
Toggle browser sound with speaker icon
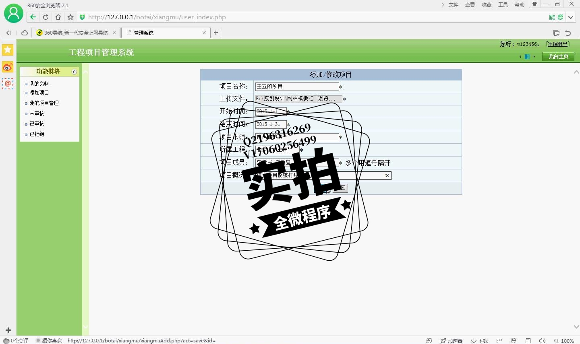(x=542, y=341)
